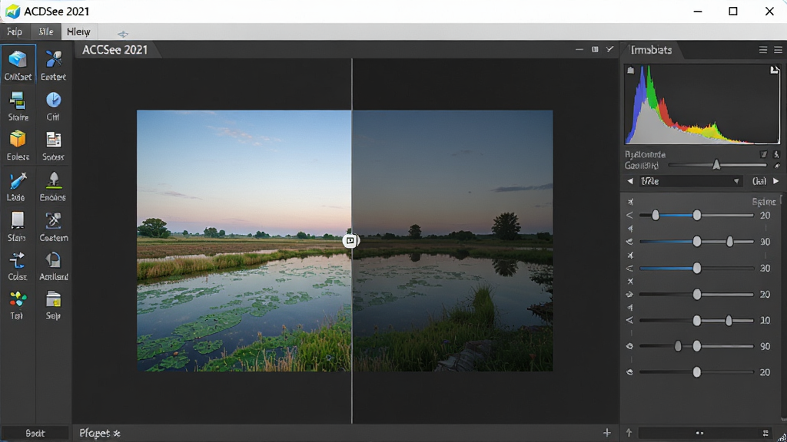This screenshot has width=787, height=442.
Task: Toggle the shadow clipping icon in histogram's left corner
Action: pos(631,70)
